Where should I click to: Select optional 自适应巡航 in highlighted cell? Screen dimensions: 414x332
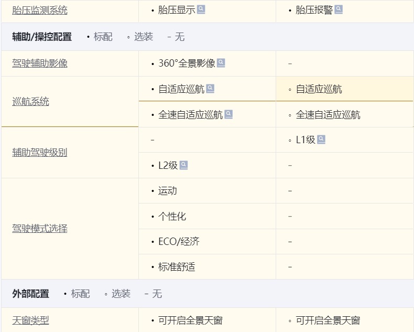(319, 89)
